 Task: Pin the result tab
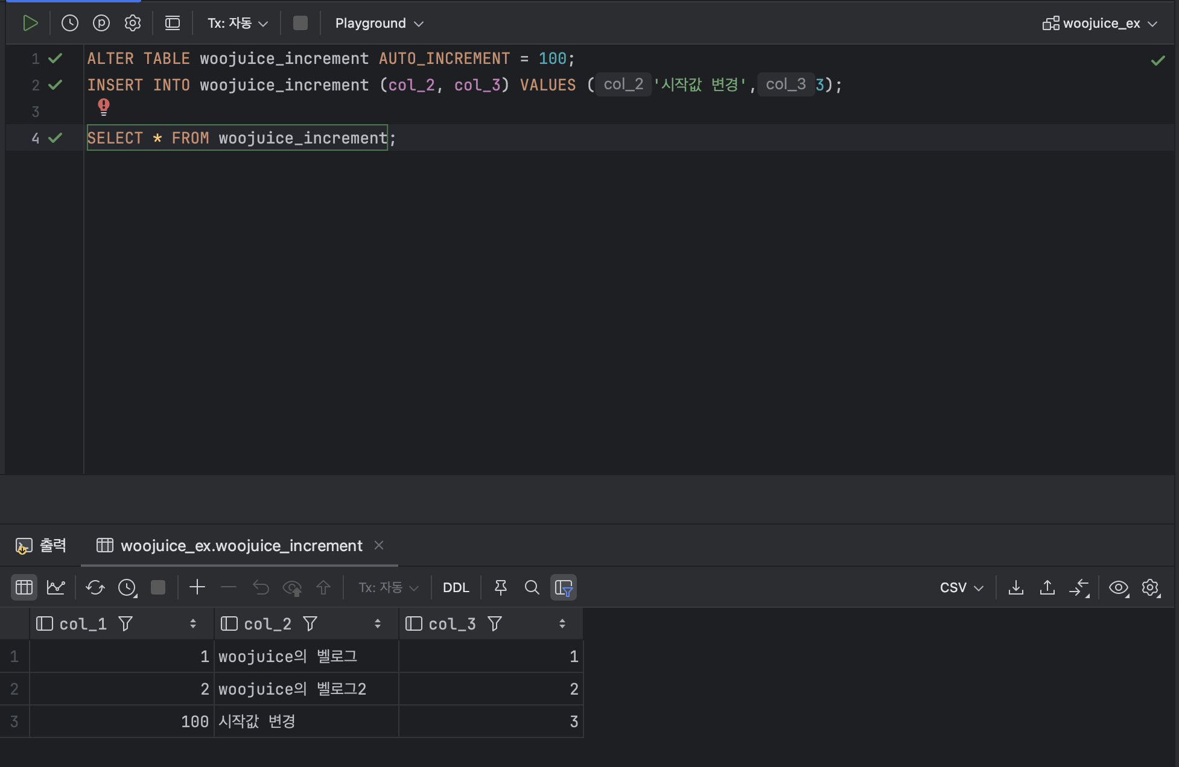[x=501, y=587]
